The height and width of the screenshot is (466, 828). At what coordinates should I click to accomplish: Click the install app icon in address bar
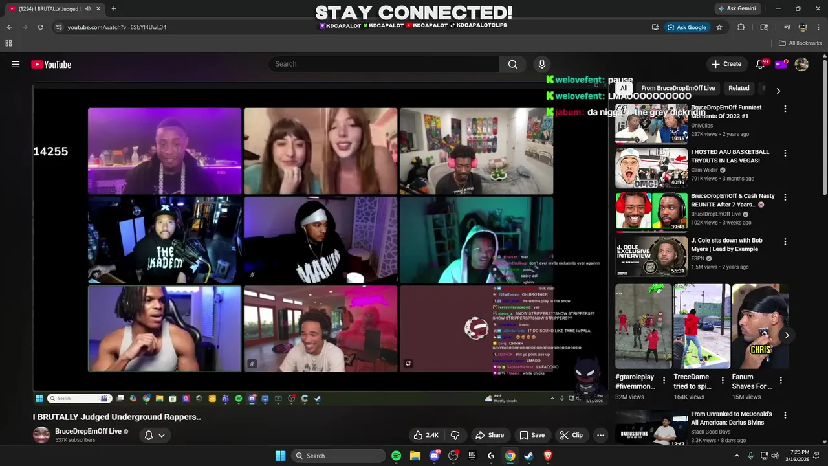(x=655, y=27)
